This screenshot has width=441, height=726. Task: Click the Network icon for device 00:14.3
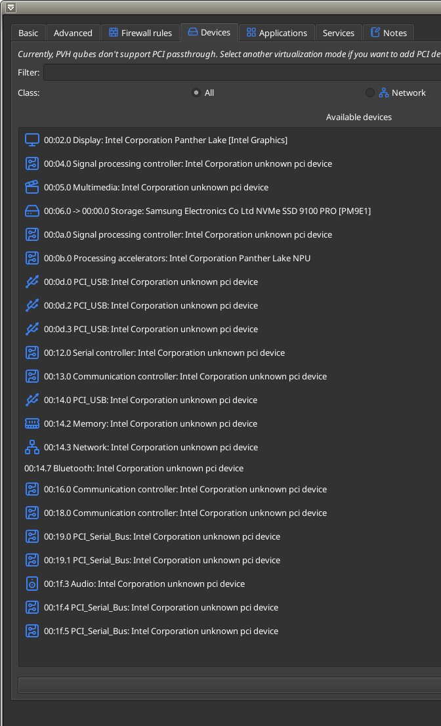pyautogui.click(x=32, y=447)
